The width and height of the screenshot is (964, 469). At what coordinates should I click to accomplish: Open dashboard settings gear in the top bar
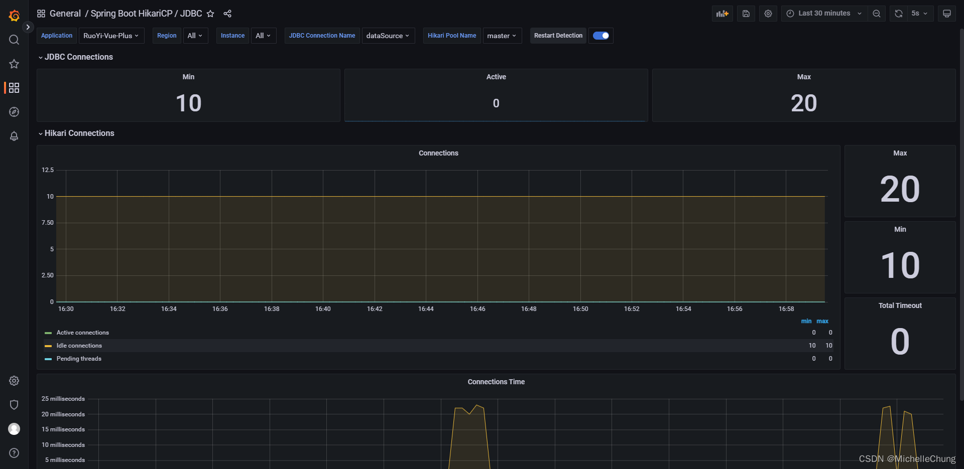[768, 14]
